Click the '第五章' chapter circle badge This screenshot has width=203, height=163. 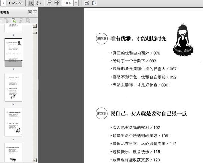[x=101, y=113]
